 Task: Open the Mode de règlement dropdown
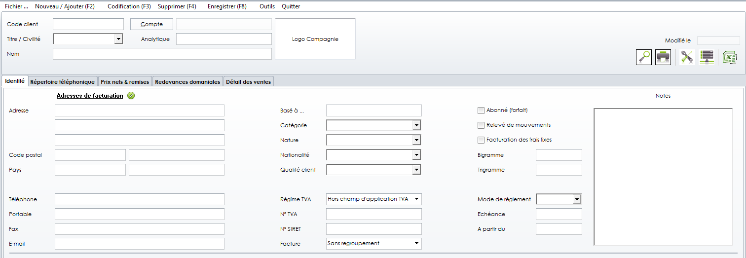[576, 199]
